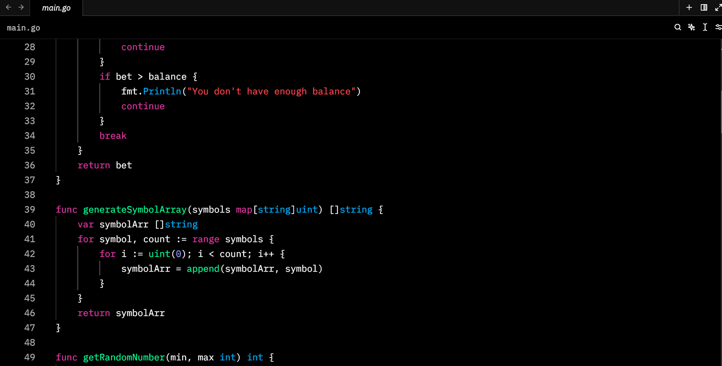Click line number 30 in gutter
The width and height of the screenshot is (722, 366).
point(30,77)
